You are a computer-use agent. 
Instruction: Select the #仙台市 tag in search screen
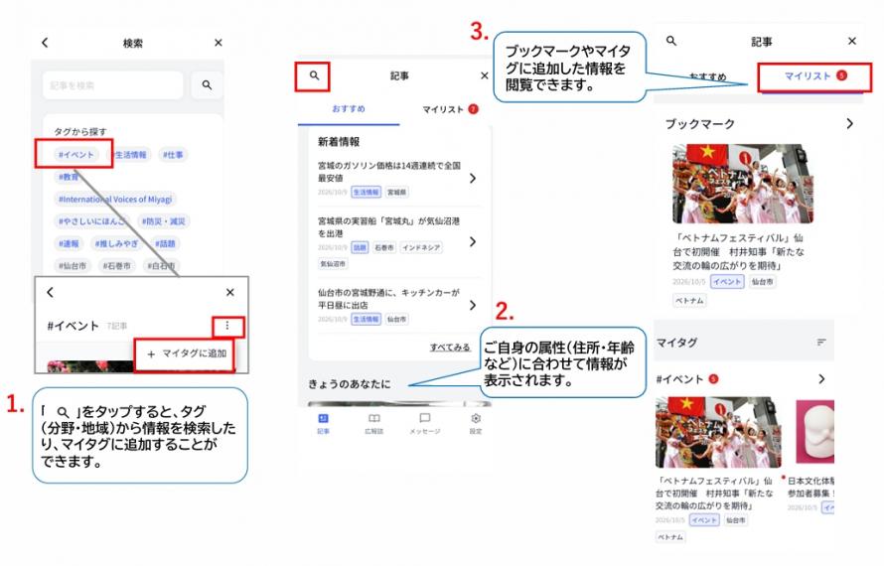pyautogui.click(x=73, y=265)
